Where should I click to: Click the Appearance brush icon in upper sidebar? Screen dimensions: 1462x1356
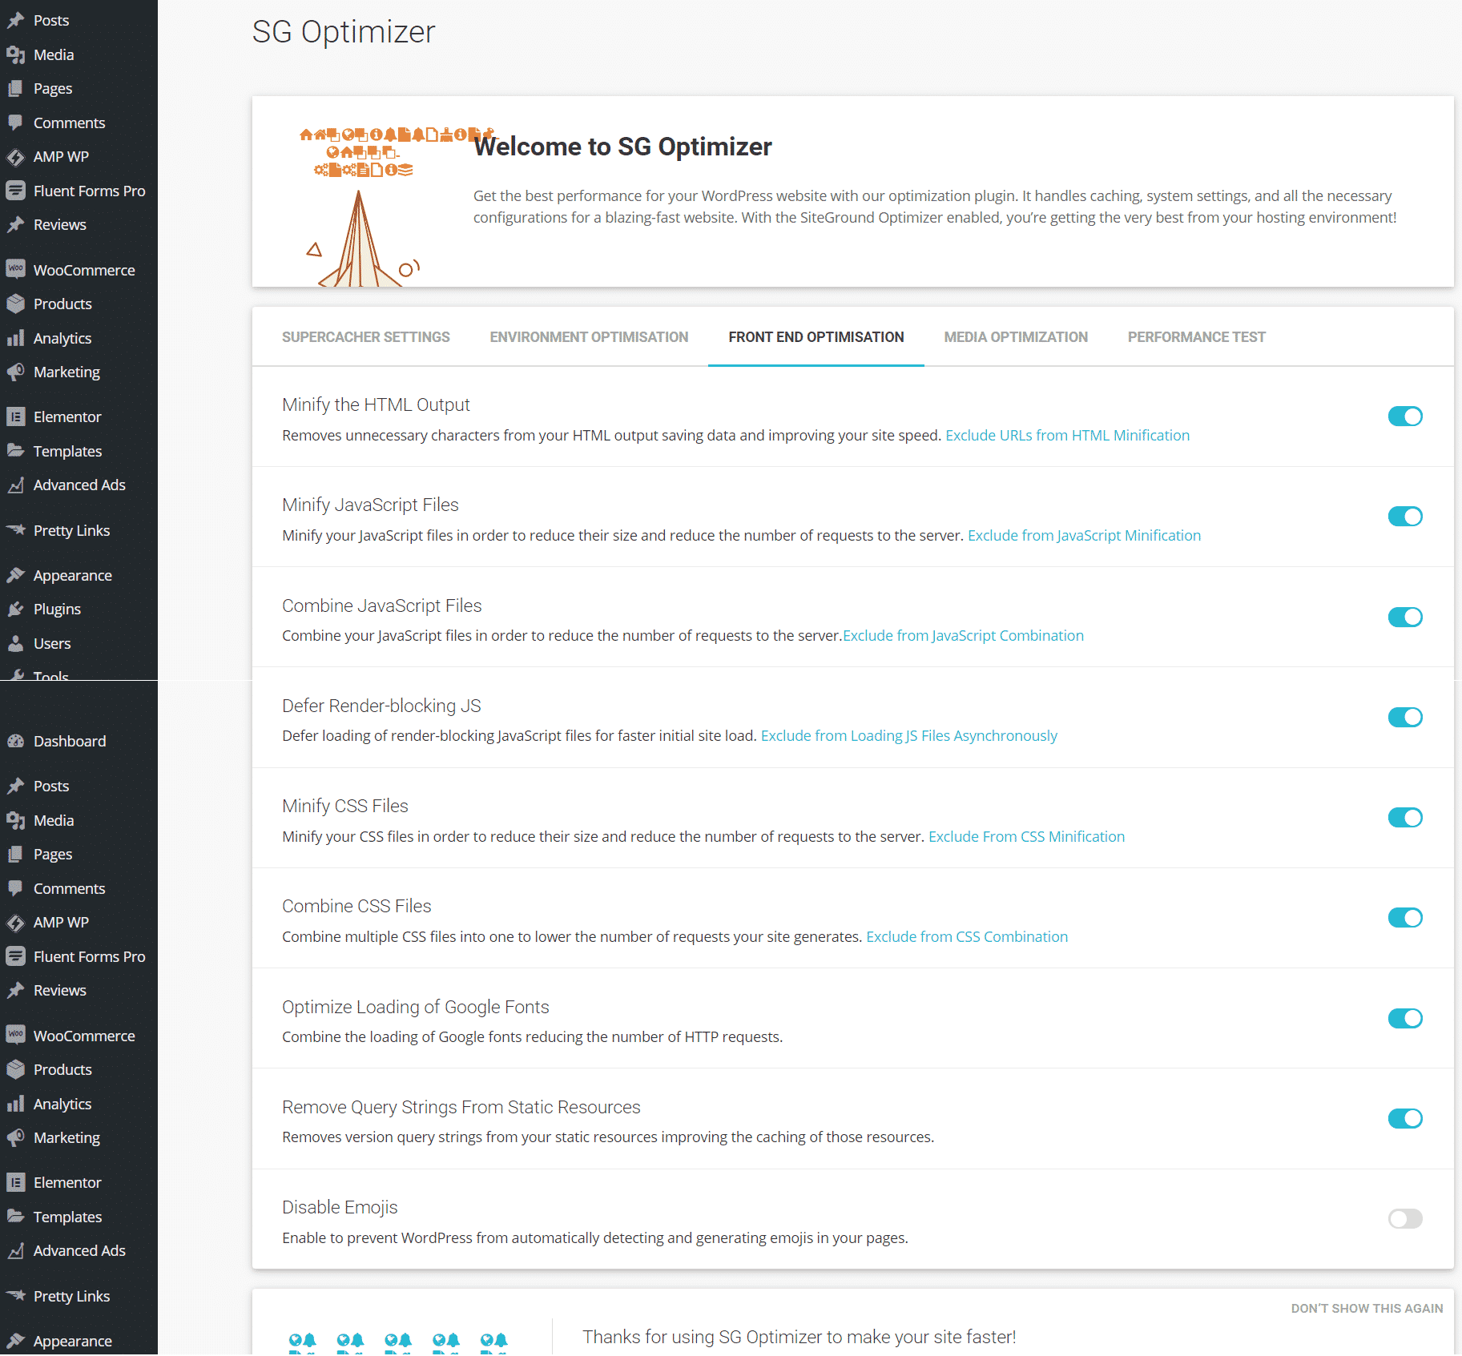click(x=15, y=575)
